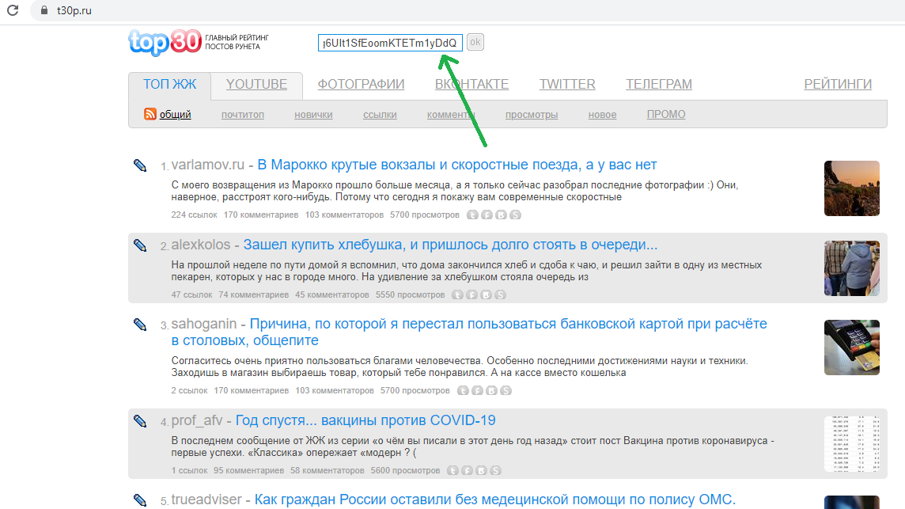Share alexkolos post on VKontakte
The image size is (905, 509).
[x=487, y=294]
